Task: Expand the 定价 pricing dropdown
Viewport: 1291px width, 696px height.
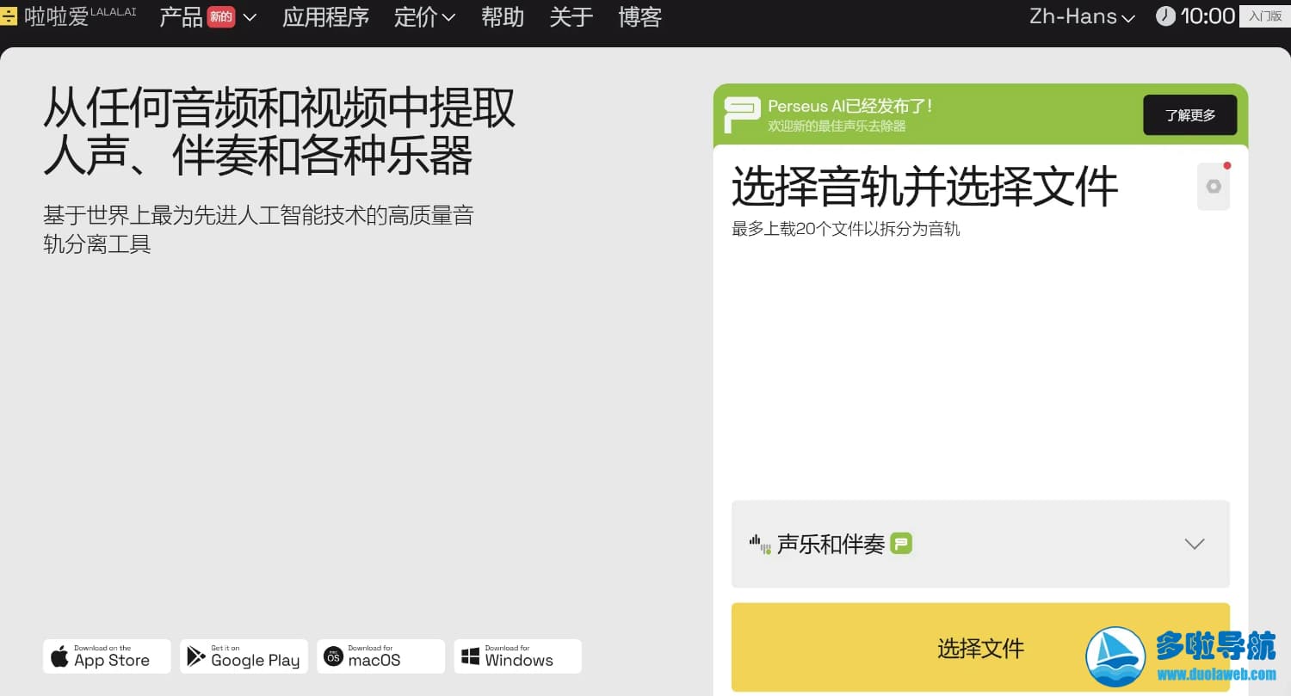Action: click(424, 16)
